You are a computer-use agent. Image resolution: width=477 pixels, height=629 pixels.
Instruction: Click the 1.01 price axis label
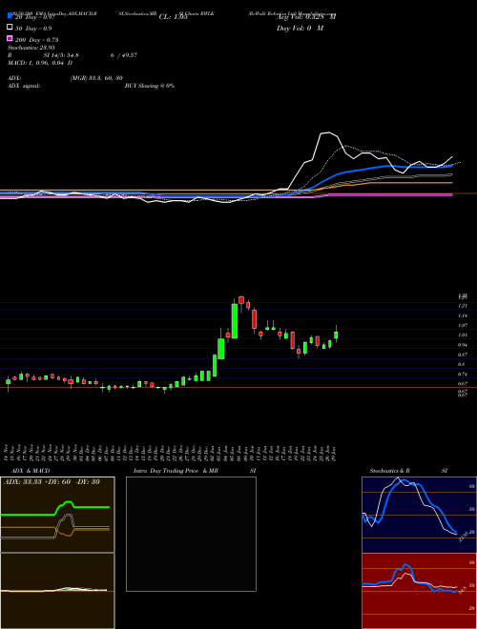[463, 335]
